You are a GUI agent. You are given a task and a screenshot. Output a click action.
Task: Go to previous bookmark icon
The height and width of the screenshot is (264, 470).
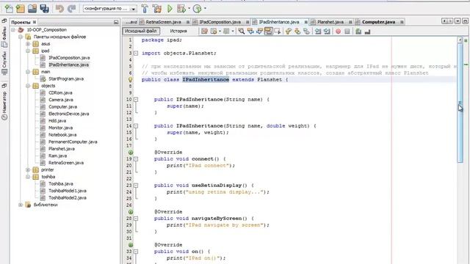pos(289,31)
